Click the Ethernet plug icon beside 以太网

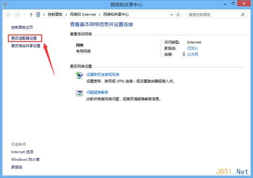point(184,54)
